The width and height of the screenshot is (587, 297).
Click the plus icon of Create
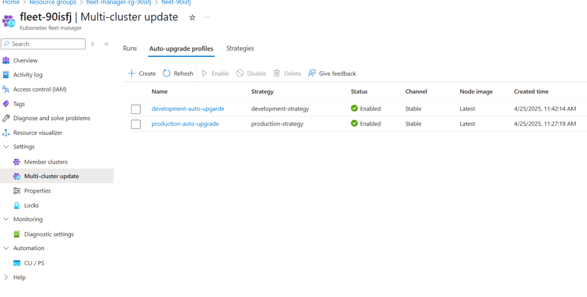pos(132,73)
